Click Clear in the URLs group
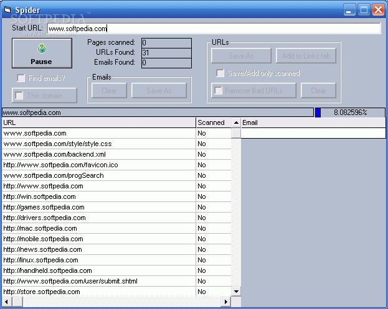The height and width of the screenshot is (309, 388). 318,90
